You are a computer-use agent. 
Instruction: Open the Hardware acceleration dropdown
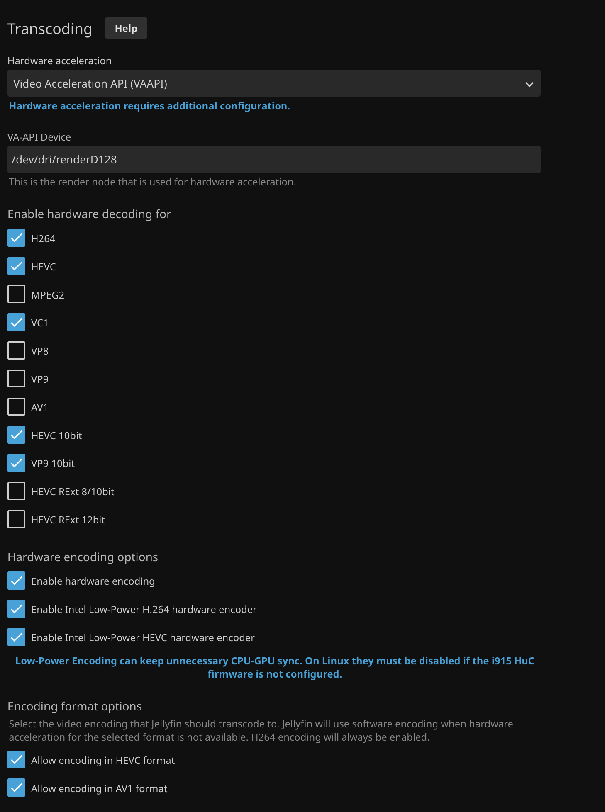(x=274, y=83)
